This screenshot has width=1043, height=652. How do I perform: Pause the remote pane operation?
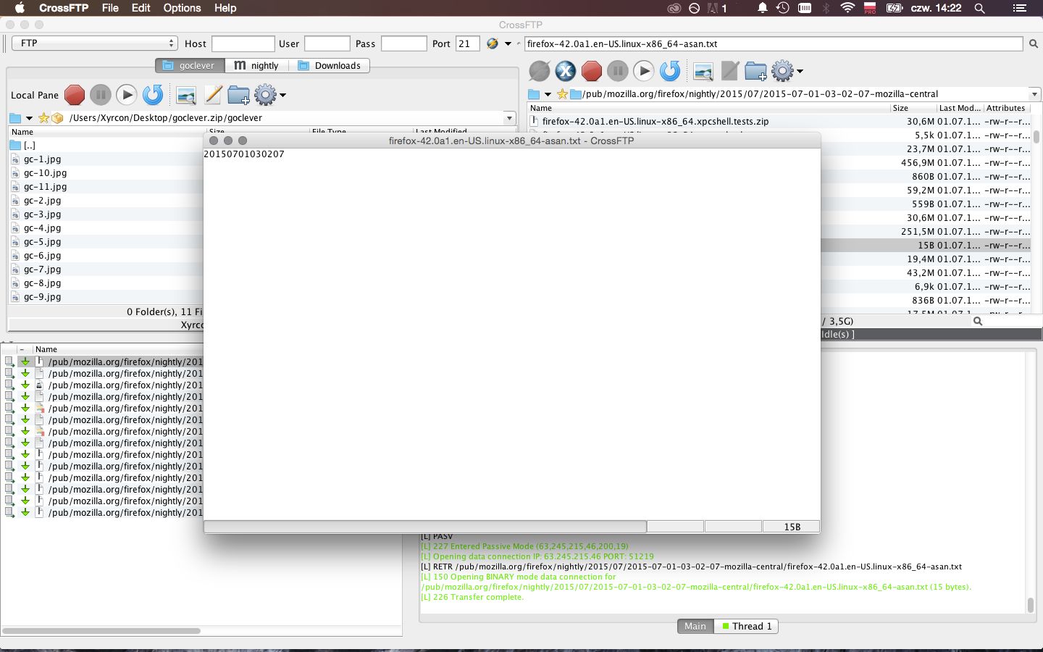click(x=618, y=71)
